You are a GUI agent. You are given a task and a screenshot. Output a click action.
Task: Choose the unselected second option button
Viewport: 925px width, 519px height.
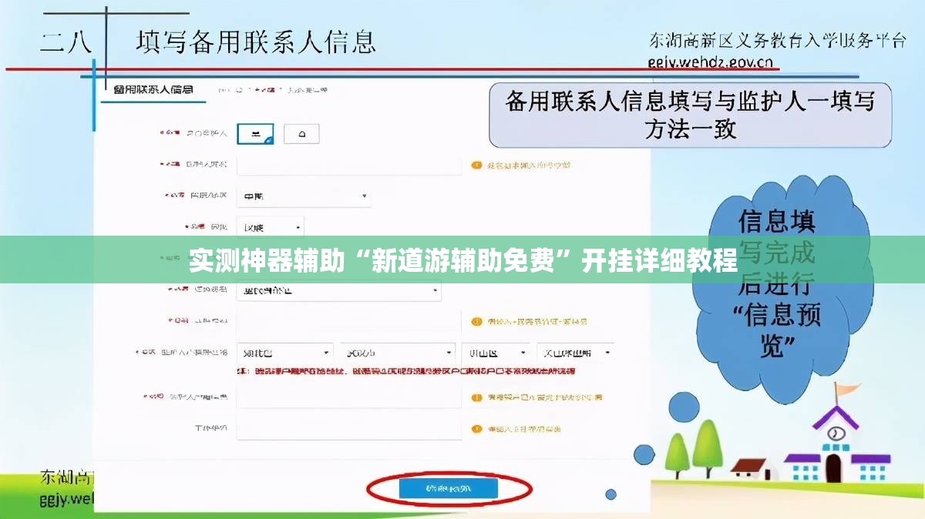301,134
